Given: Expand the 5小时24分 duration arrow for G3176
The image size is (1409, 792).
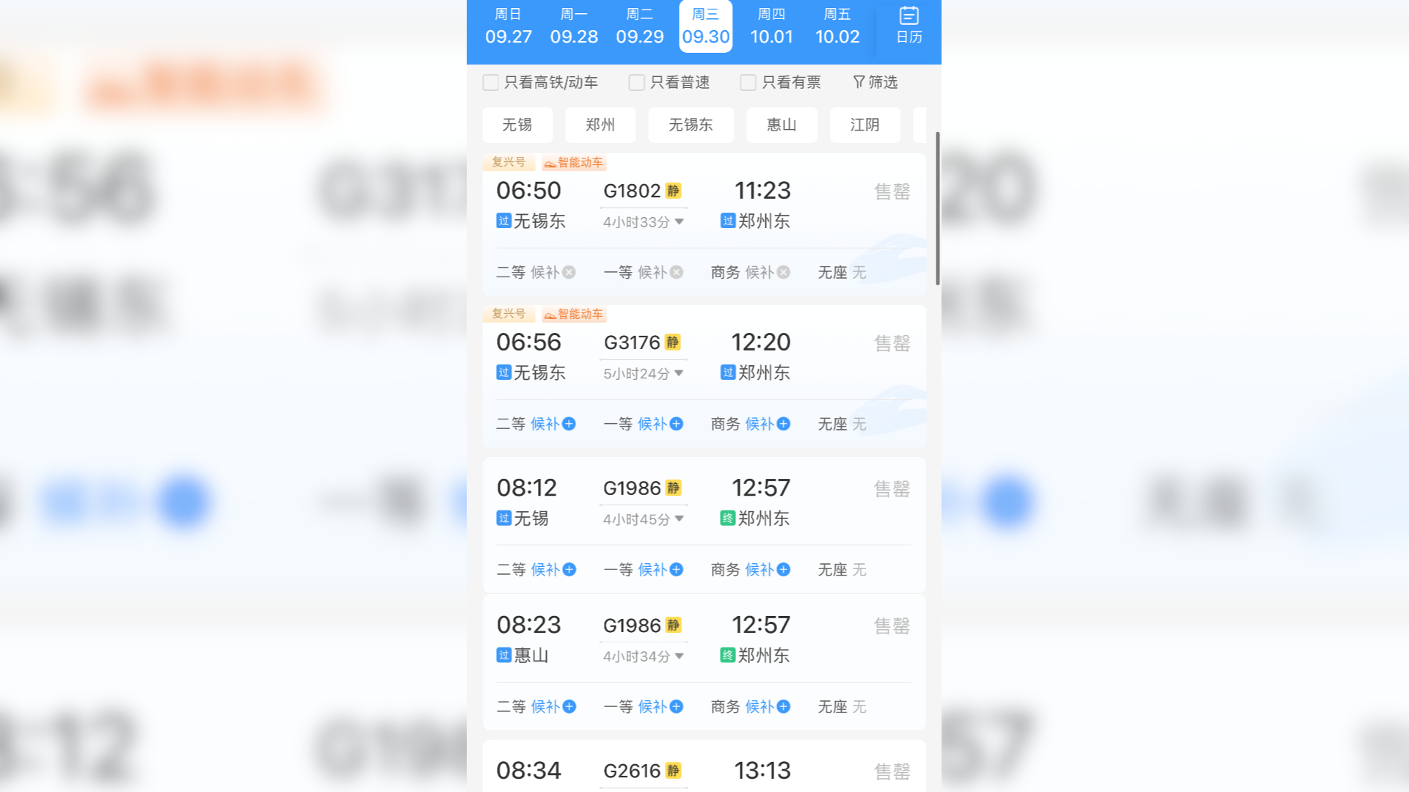Looking at the screenshot, I should (x=680, y=373).
